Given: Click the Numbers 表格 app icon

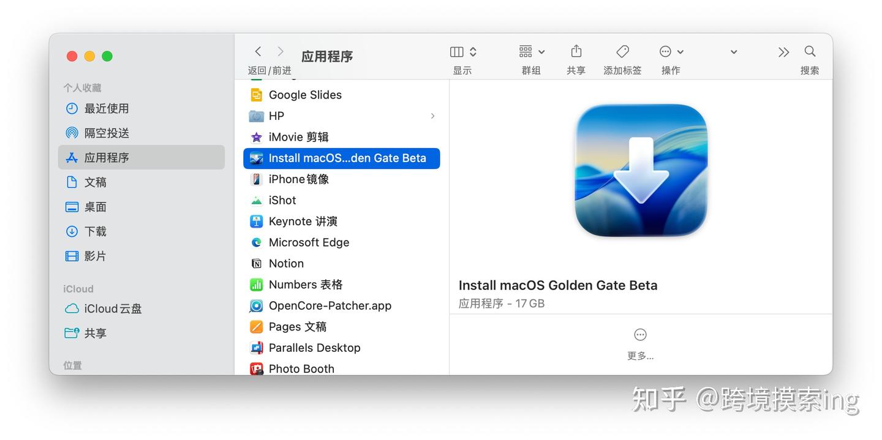Looking at the screenshot, I should click(x=256, y=285).
